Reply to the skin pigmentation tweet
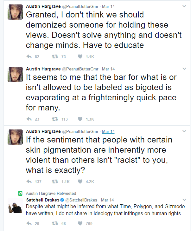The image size is (191, 231). [29, 181]
